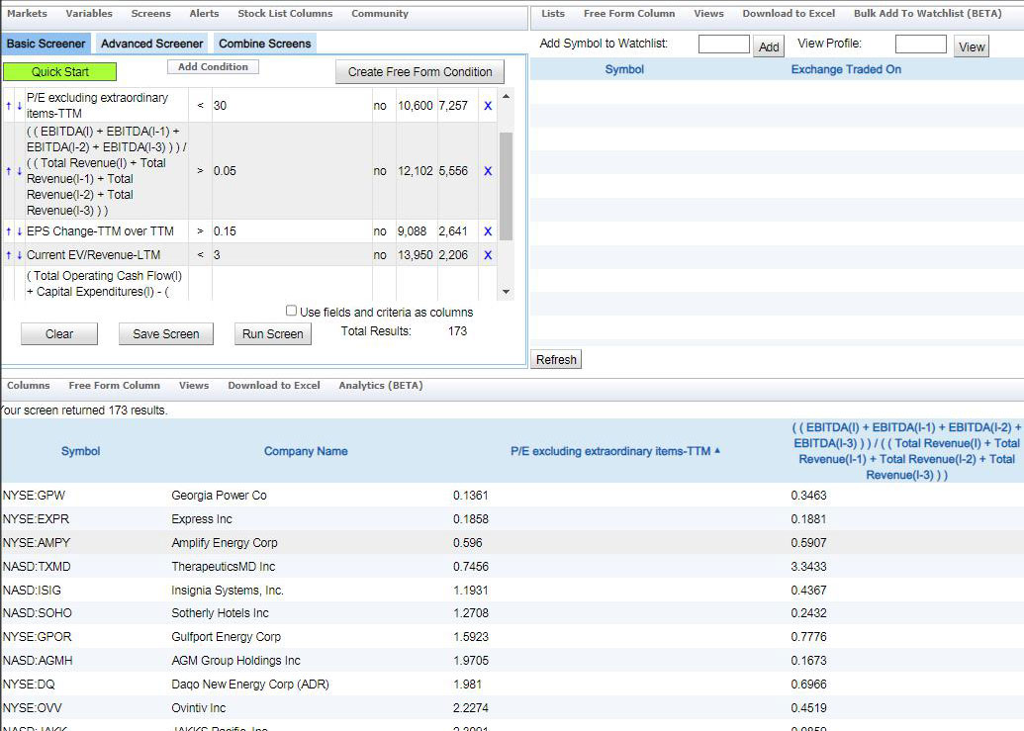1024x731 pixels.
Task: Delete the EPS Change-TTM condition via its X
Action: tap(487, 230)
